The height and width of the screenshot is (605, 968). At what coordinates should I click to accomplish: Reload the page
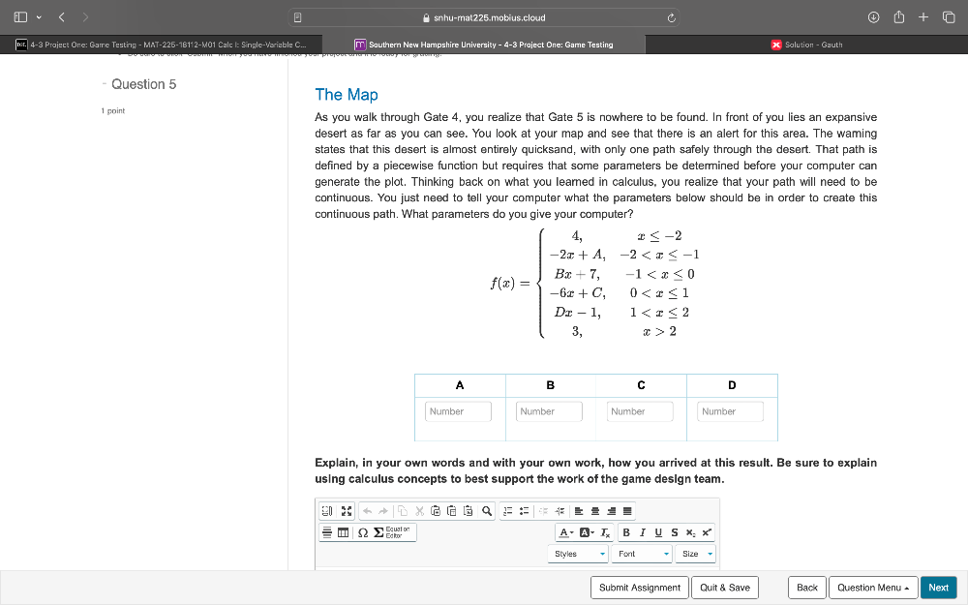pyautogui.click(x=671, y=17)
